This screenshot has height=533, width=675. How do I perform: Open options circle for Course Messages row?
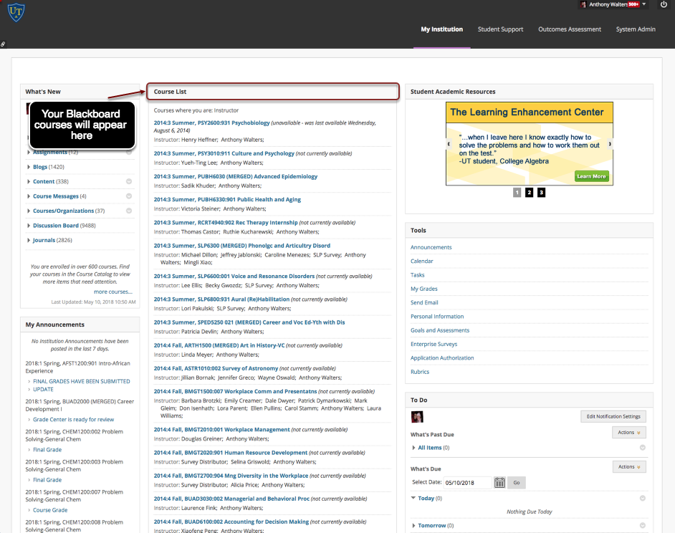coord(129,196)
